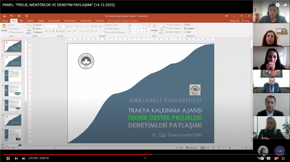The image size is (290, 162).
Task: Click the Yeni Slayt button
Action: [29, 29]
